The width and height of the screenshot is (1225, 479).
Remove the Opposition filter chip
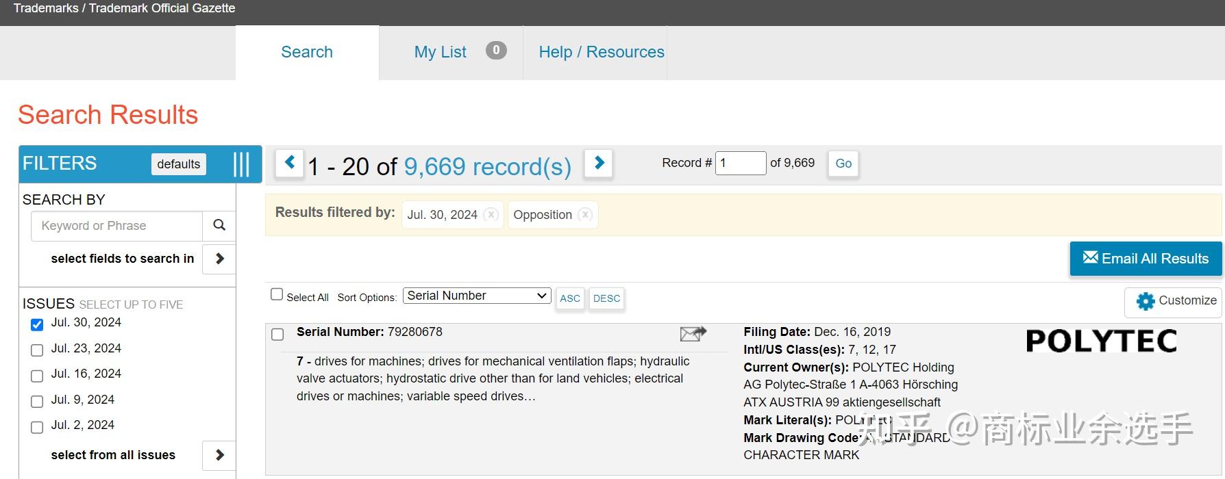[x=584, y=215]
